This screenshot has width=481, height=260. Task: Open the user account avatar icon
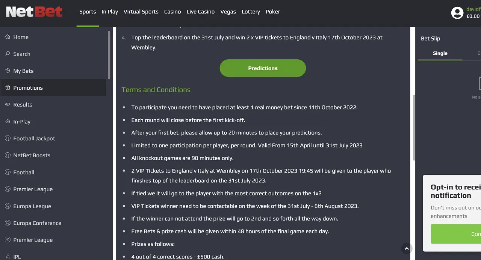457,13
